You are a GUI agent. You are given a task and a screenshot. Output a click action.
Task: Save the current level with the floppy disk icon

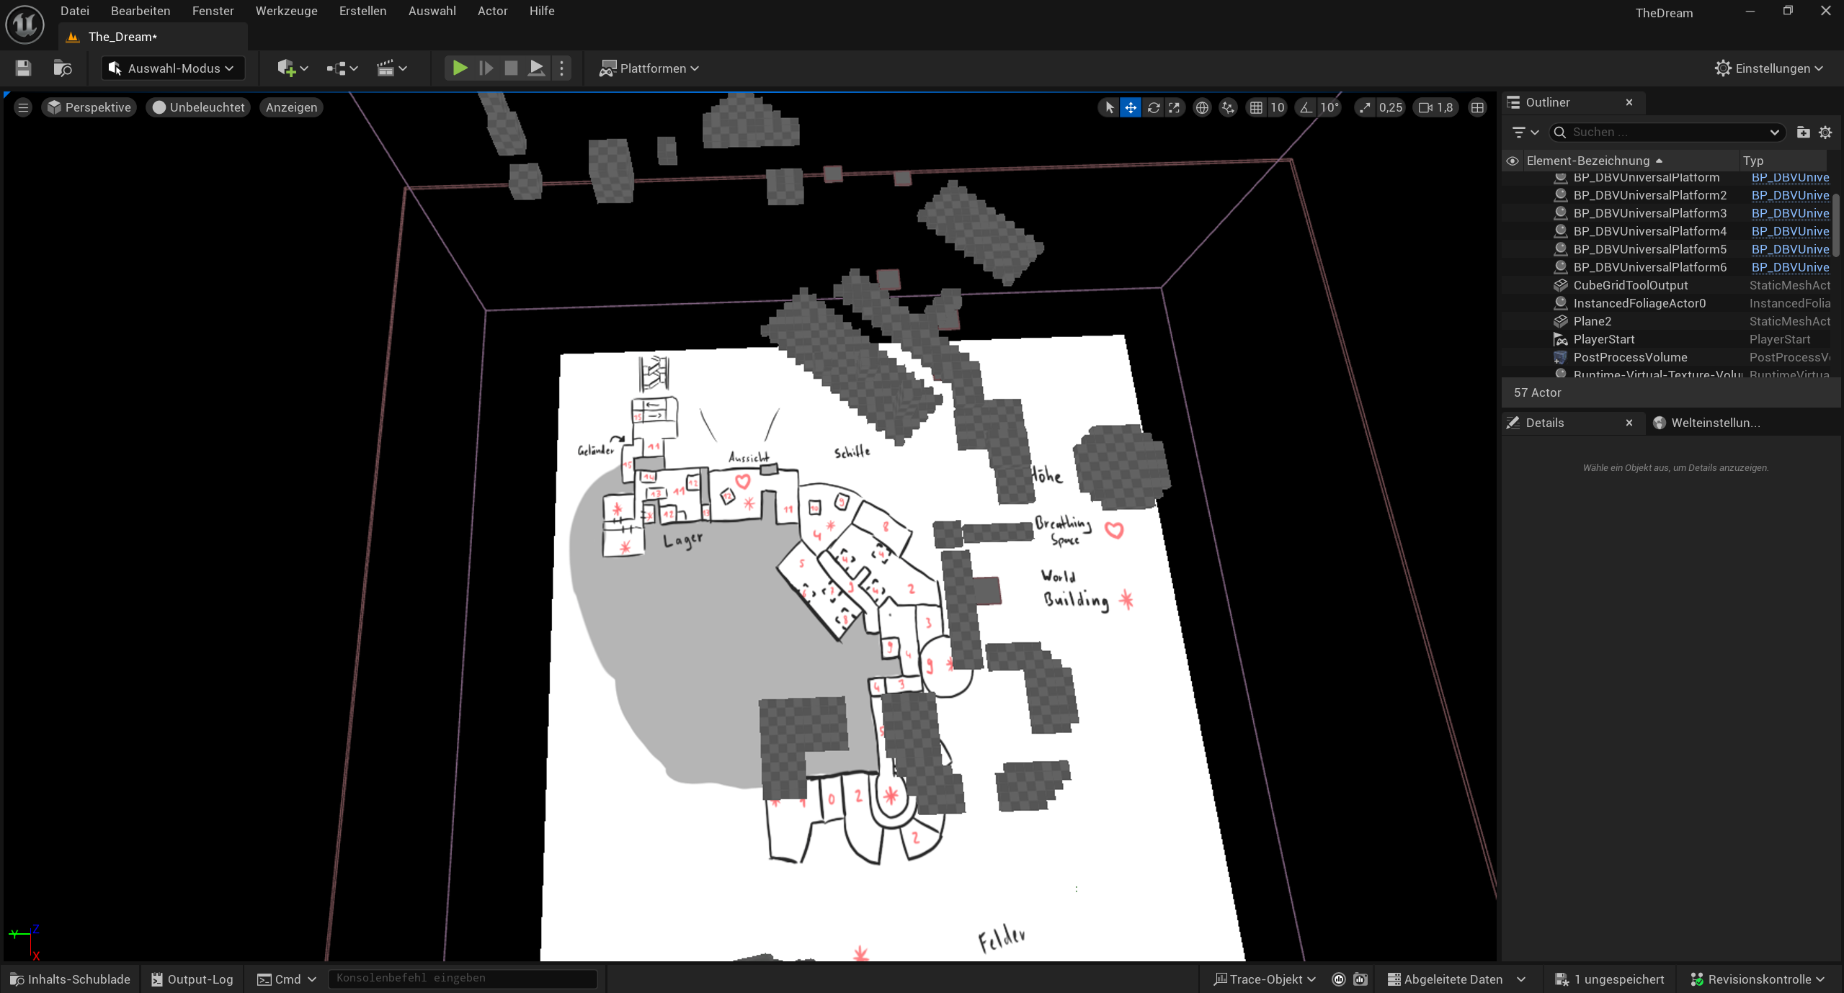[x=23, y=68]
